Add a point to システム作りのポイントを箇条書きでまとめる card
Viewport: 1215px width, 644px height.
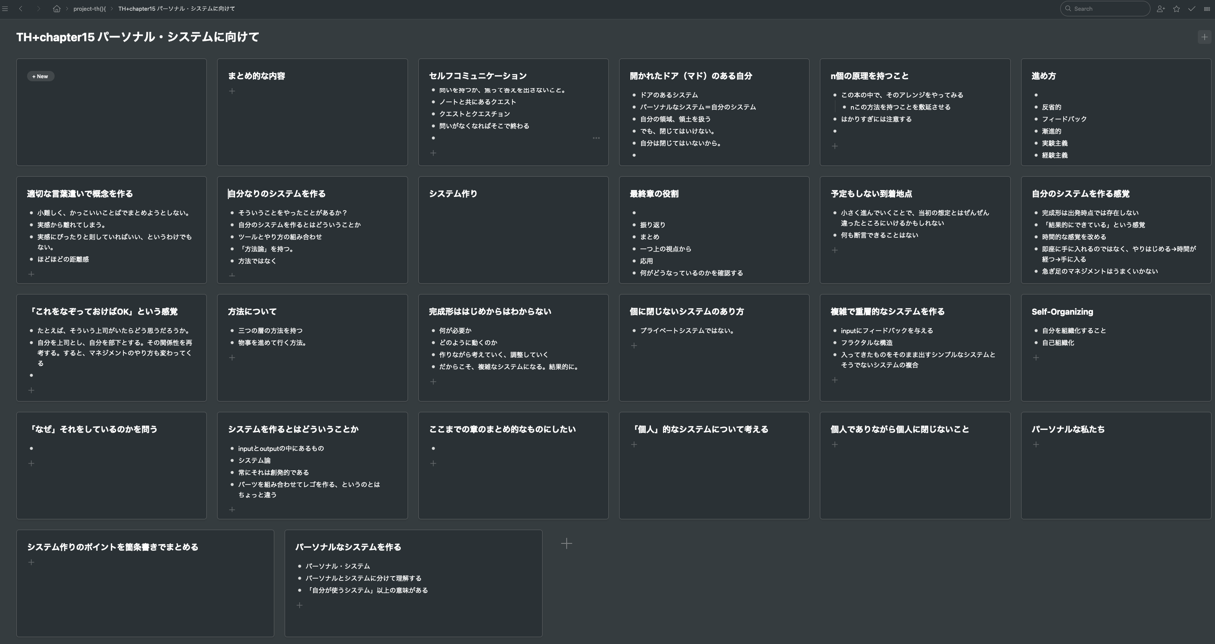[x=32, y=562]
